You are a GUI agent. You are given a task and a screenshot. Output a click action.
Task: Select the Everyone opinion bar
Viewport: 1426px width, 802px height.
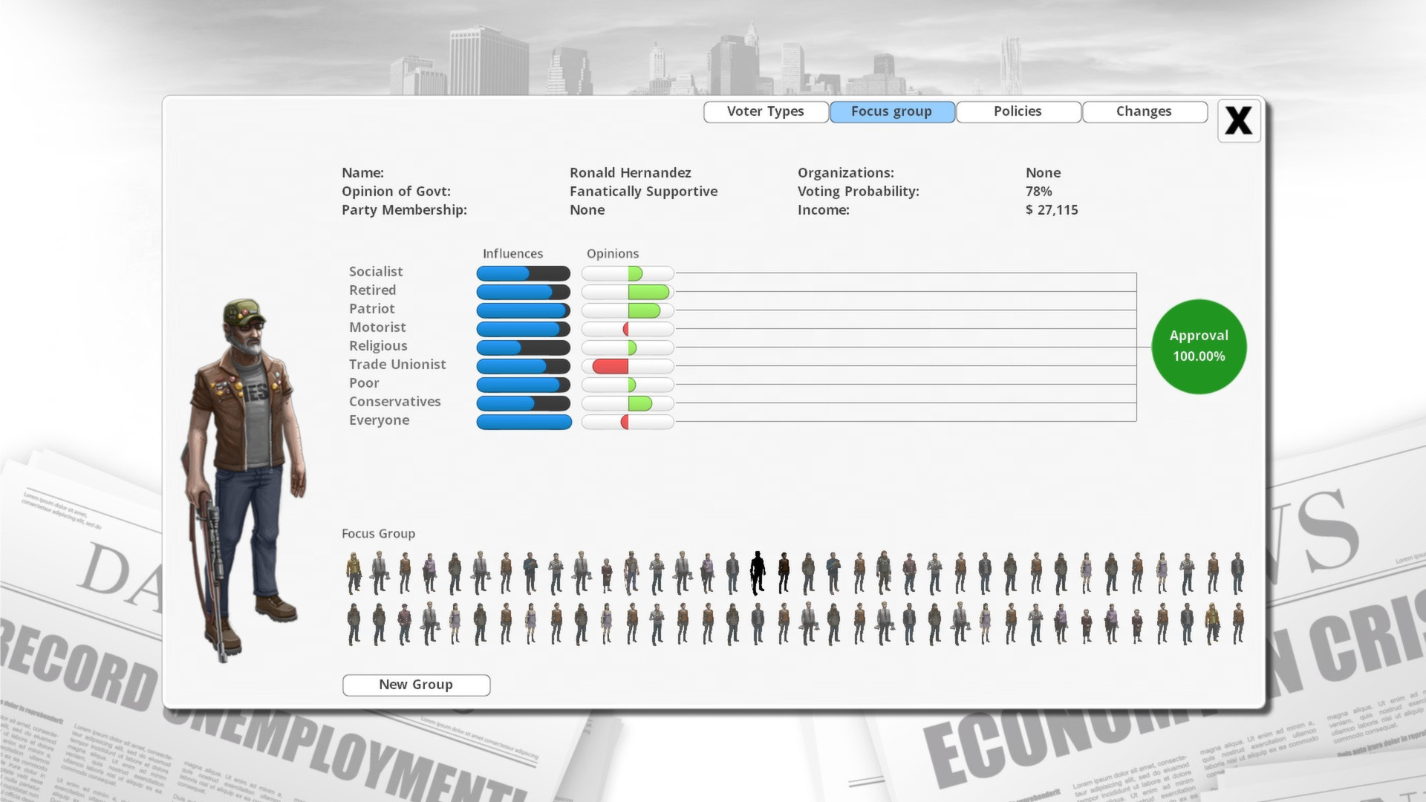click(x=627, y=421)
